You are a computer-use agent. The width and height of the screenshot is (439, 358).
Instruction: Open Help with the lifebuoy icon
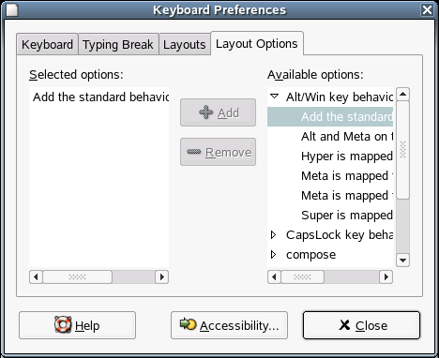click(x=77, y=325)
